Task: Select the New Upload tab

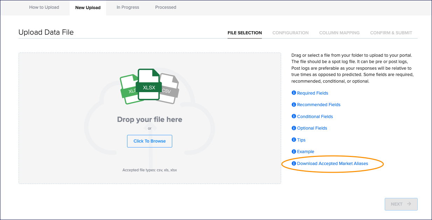Action: [x=88, y=8]
